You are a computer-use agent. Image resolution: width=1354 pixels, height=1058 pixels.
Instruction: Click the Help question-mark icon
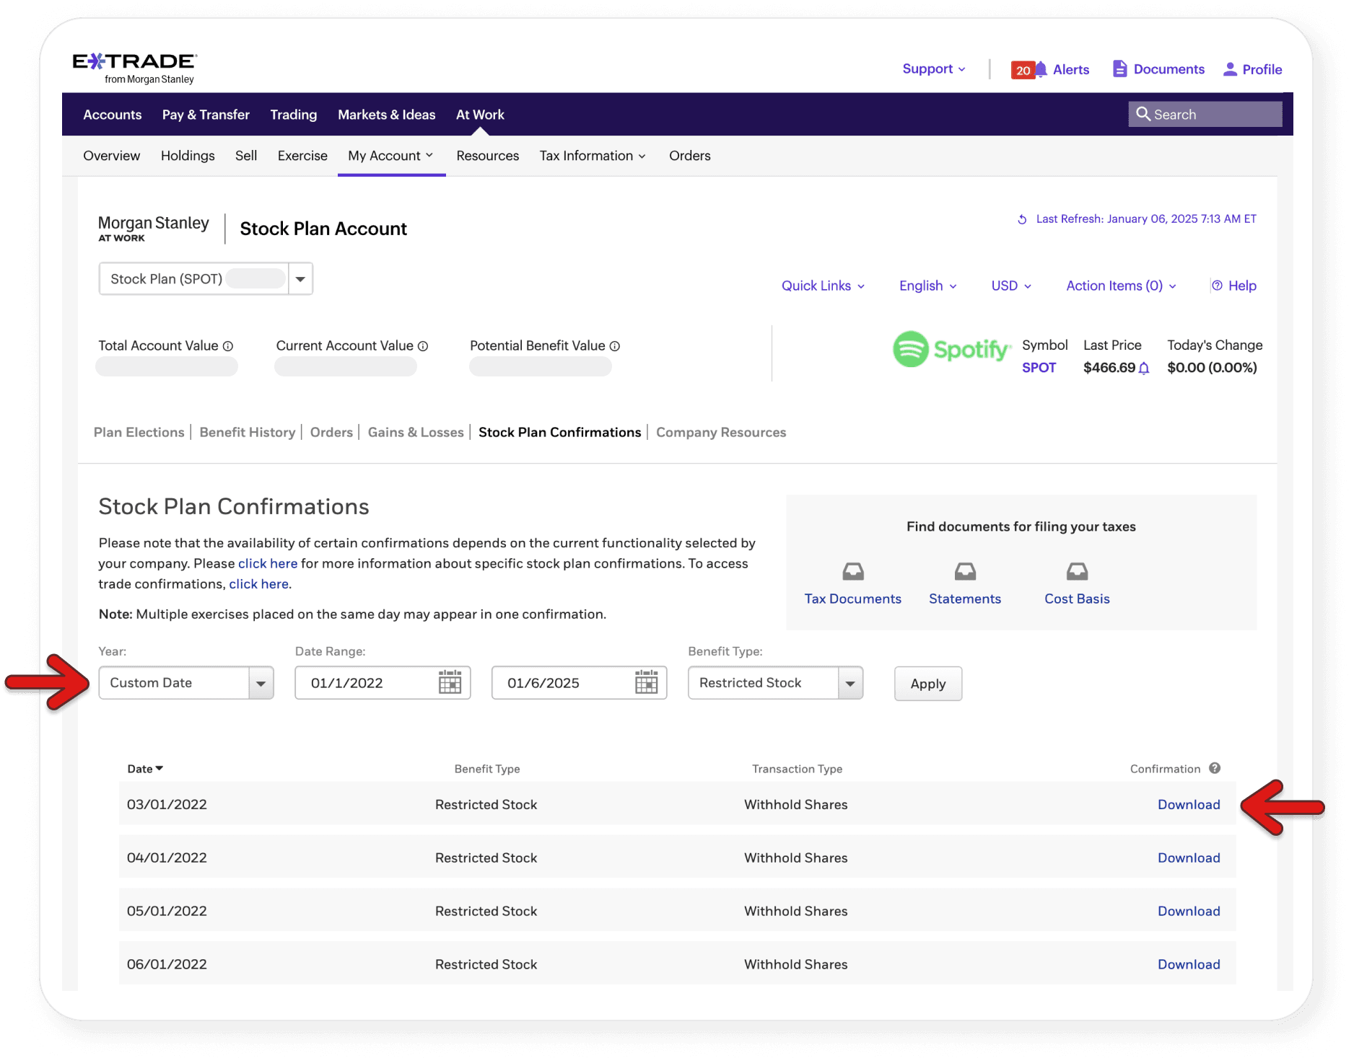[1217, 286]
